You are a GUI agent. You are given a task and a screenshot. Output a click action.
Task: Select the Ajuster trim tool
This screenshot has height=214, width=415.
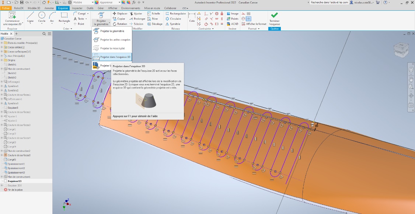pos(136,14)
